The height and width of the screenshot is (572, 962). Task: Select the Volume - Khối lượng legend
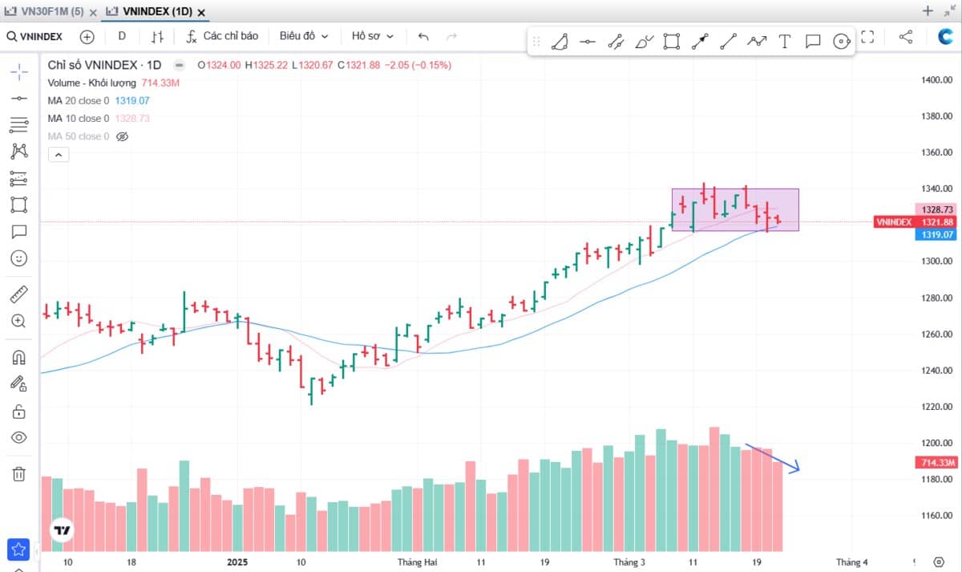[93, 83]
